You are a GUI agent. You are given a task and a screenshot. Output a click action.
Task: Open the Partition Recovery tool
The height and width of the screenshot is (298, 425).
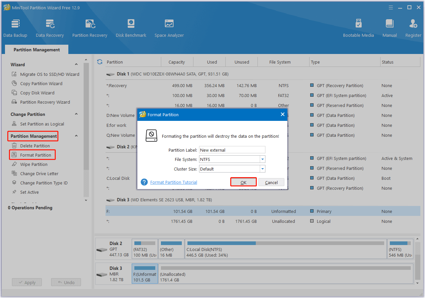(x=90, y=28)
